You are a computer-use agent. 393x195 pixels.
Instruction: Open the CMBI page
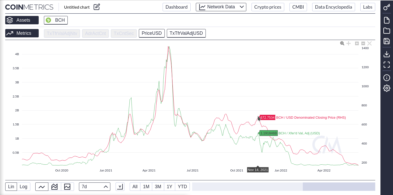click(298, 7)
